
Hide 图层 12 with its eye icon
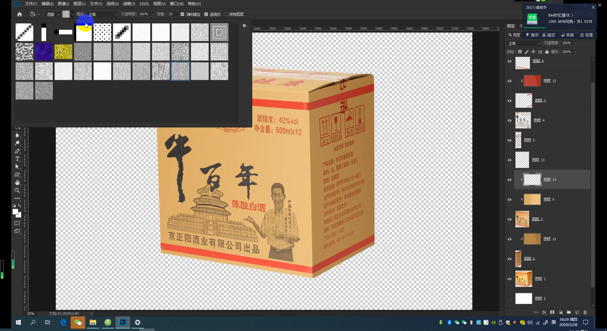click(509, 81)
